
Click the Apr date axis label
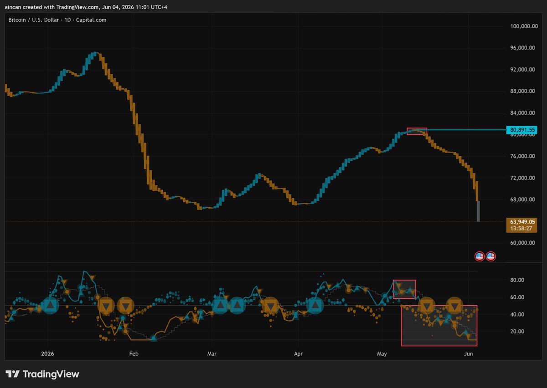[298, 353]
